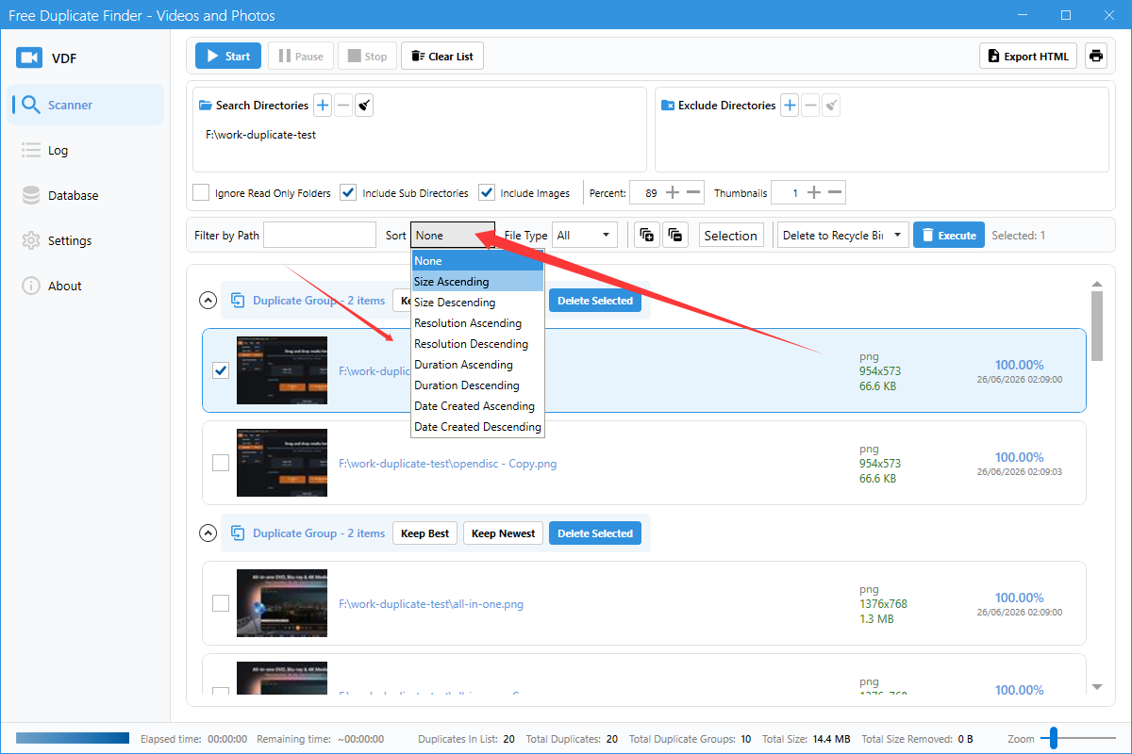Image resolution: width=1132 pixels, height=754 pixels.
Task: Open the Delete to Recycle Bin dropdown
Action: pyautogui.click(x=842, y=236)
